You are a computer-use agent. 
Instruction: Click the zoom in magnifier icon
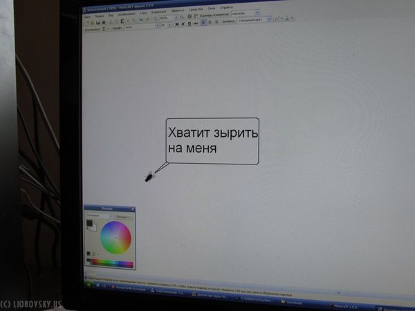(182, 17)
